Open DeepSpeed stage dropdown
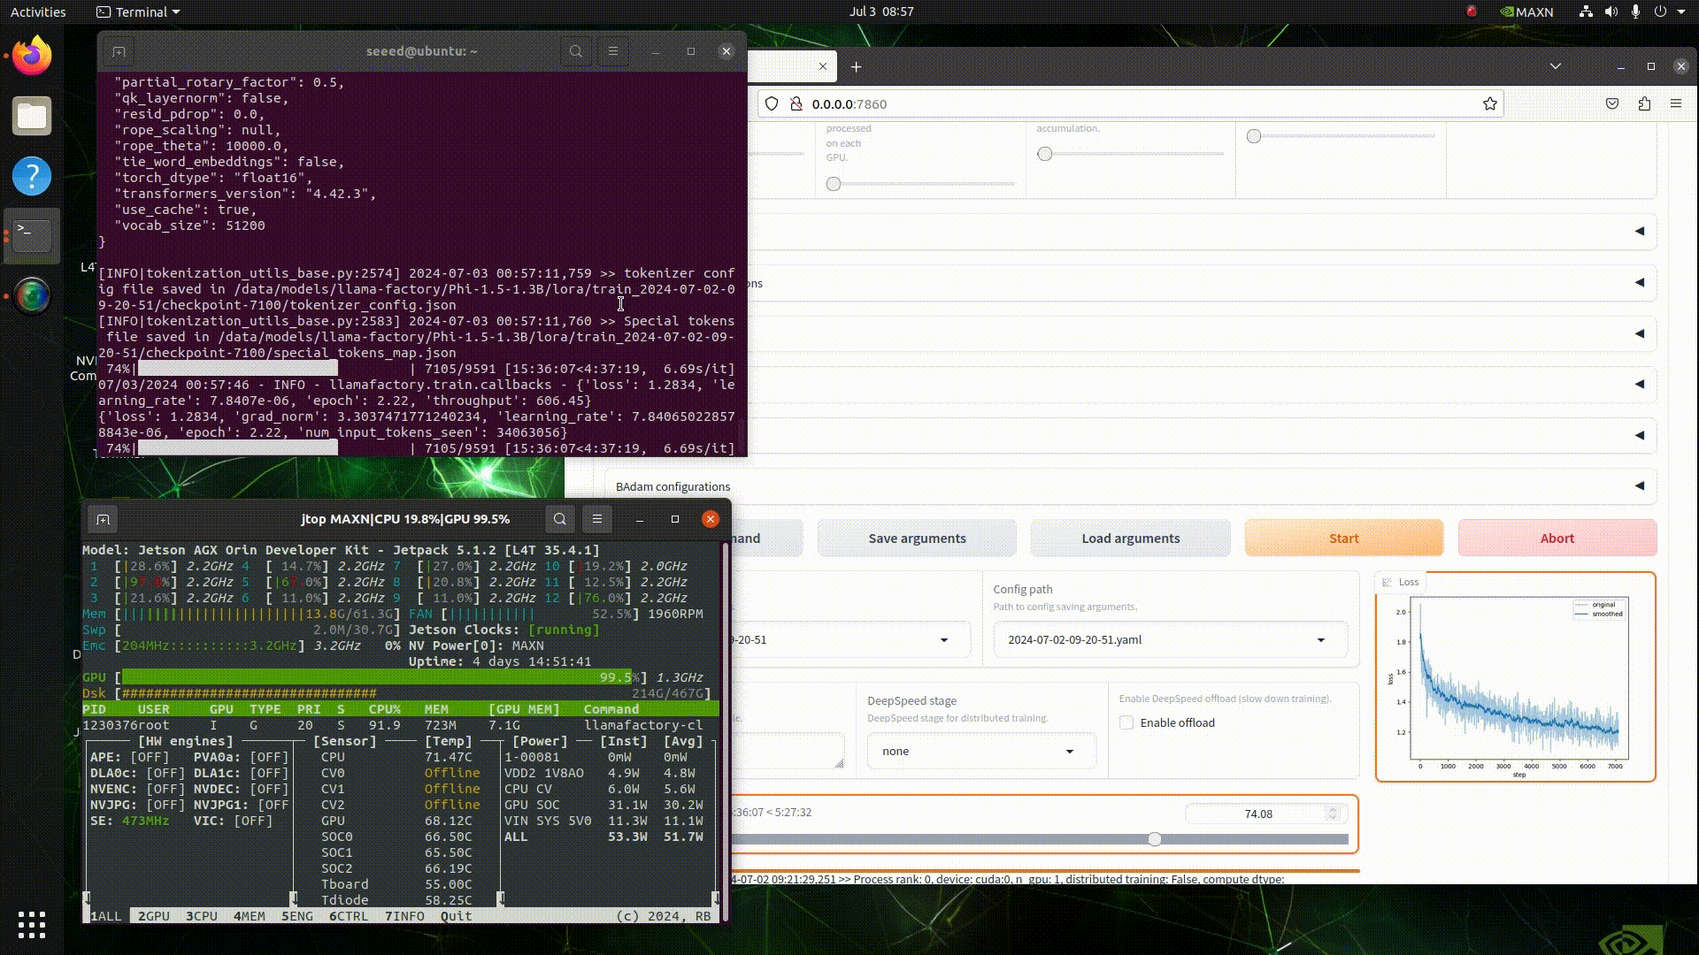Viewport: 1699px width, 955px height. (x=980, y=751)
